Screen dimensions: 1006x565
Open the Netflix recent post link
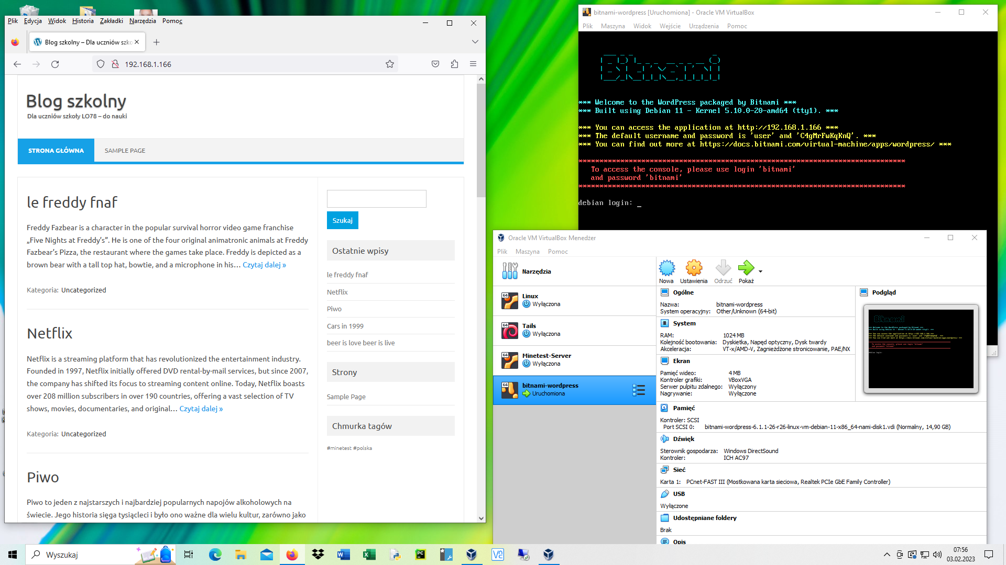337,292
